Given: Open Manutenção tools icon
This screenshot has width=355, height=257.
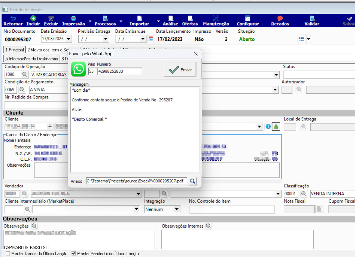Looking at the screenshot, I should pos(216,18).
